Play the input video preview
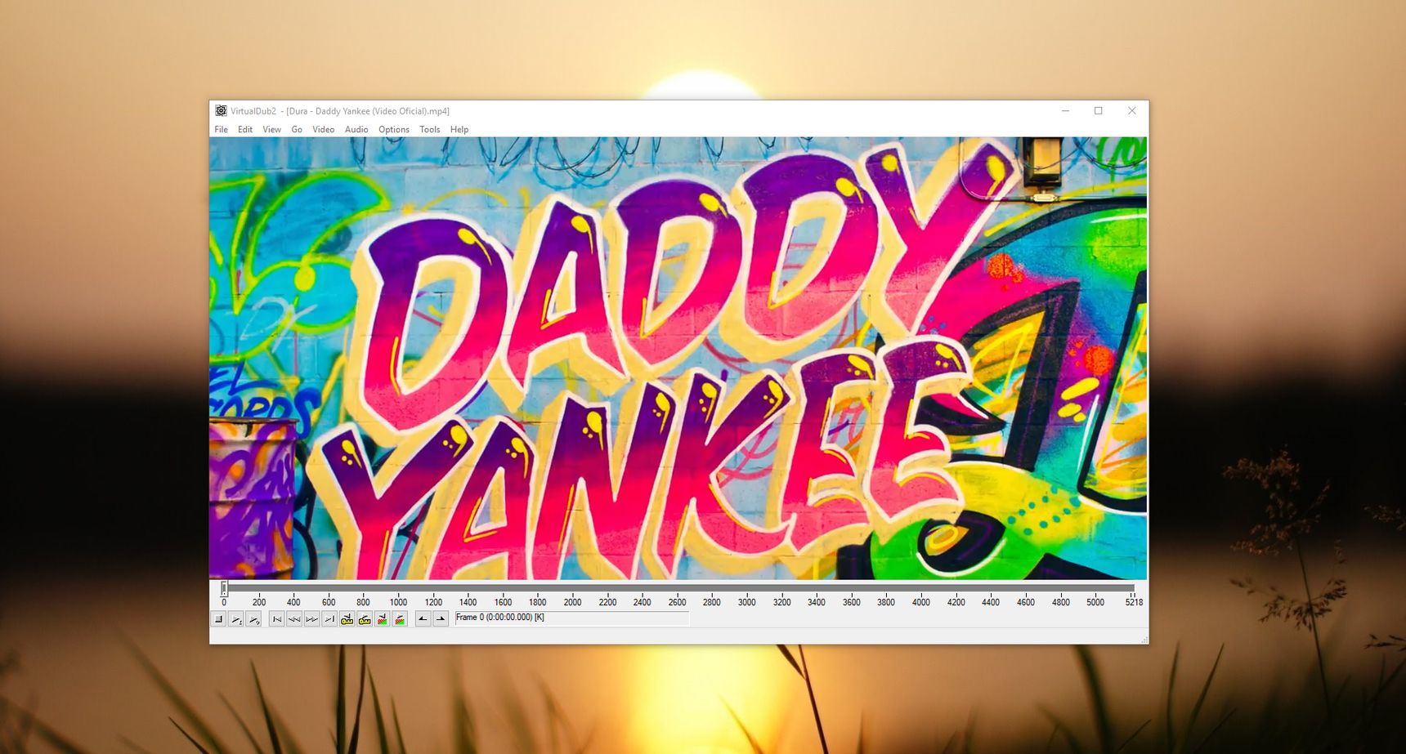1406x754 pixels. [236, 619]
